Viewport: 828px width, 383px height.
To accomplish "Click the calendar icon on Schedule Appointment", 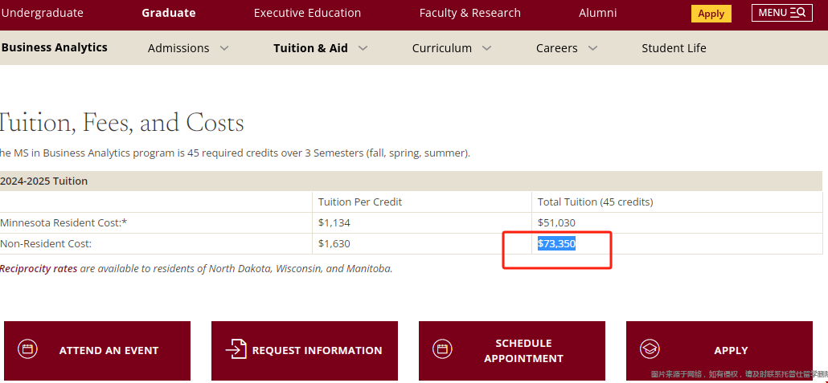I will (x=442, y=349).
